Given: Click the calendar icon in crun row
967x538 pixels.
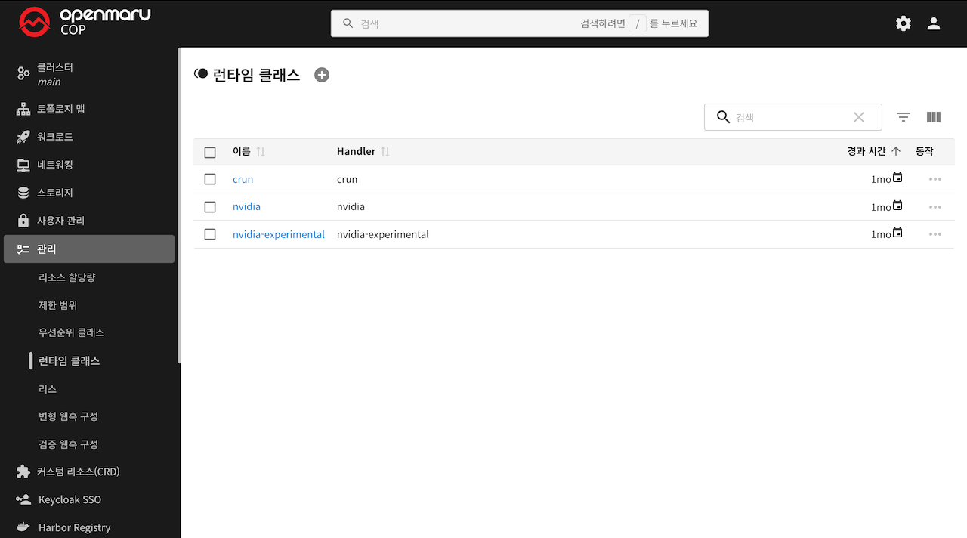Looking at the screenshot, I should pyautogui.click(x=897, y=178).
